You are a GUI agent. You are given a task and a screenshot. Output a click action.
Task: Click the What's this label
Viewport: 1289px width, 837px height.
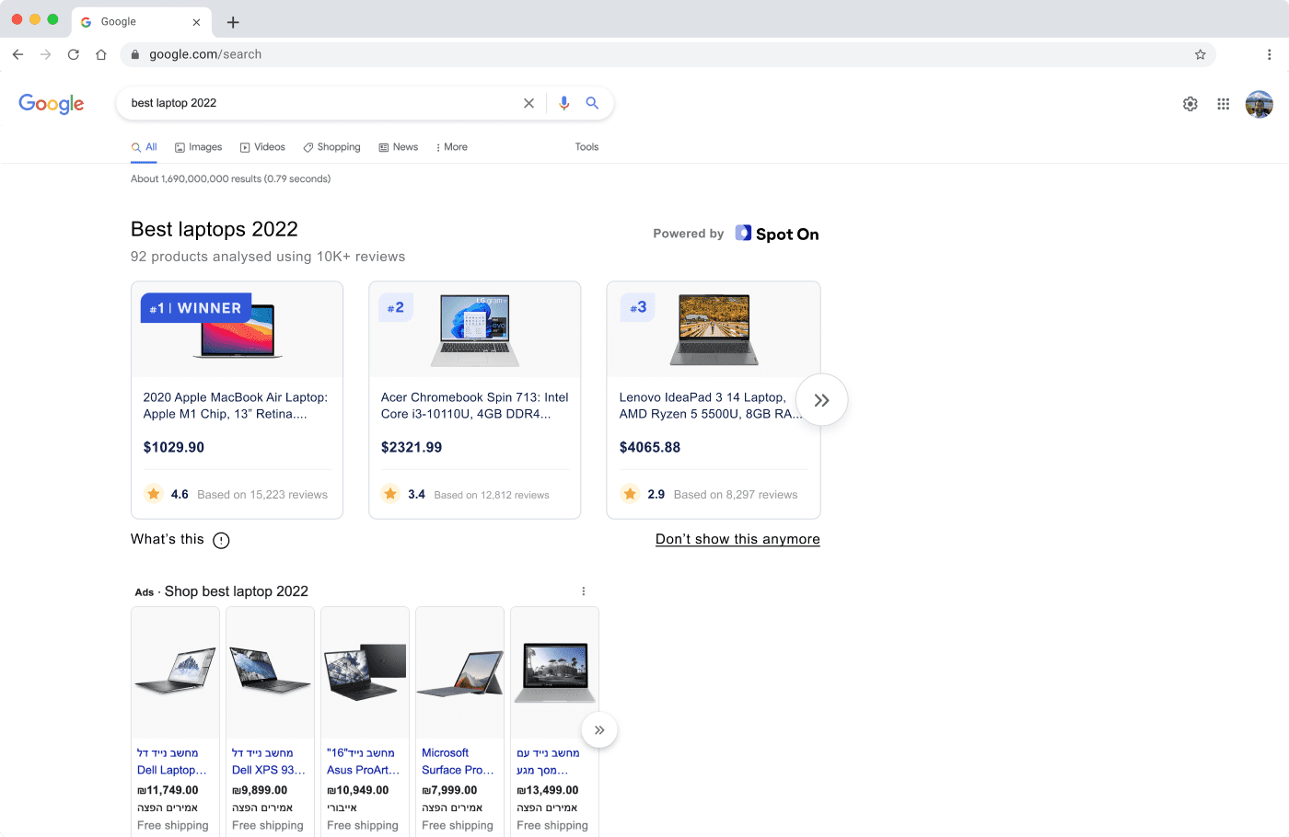coord(168,539)
